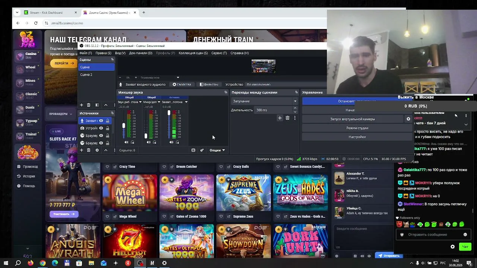Screen dimensions: 477x268
Task: Open the Вид (V) menu
Action: (120, 53)
